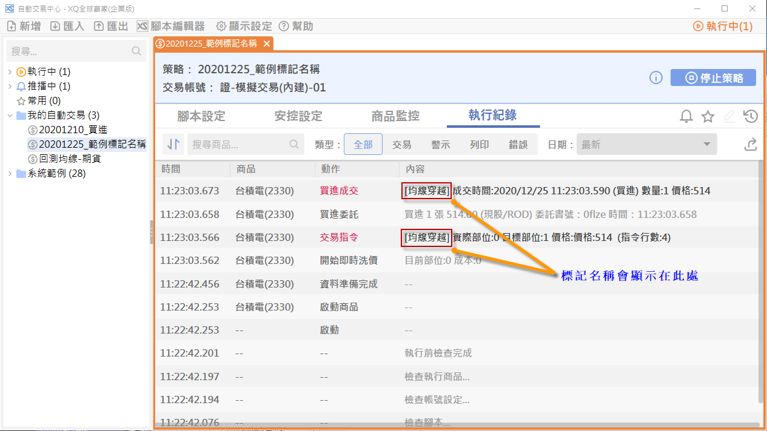Click the info icon beside 停止策略
The width and height of the screenshot is (767, 431).
[655, 78]
